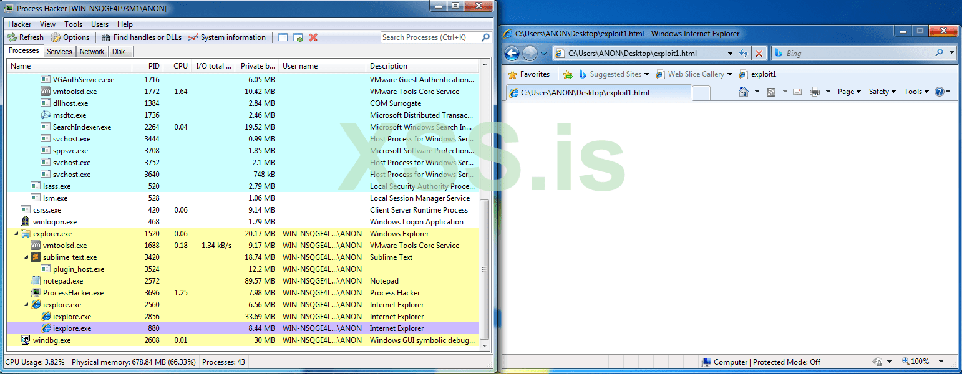Select the iexplore.exe row with PID 2856
The image size is (962, 374).
tap(243, 317)
